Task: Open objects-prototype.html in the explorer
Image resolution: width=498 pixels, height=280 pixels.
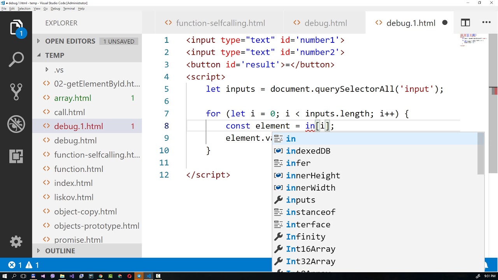Action: (87, 226)
